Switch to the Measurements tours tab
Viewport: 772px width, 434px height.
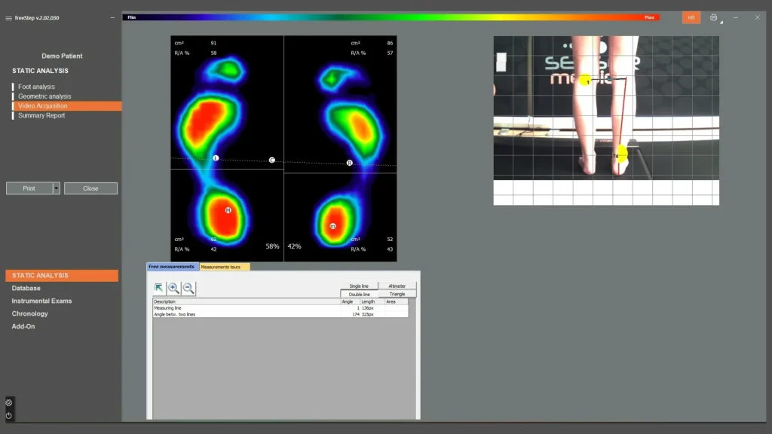(224, 267)
